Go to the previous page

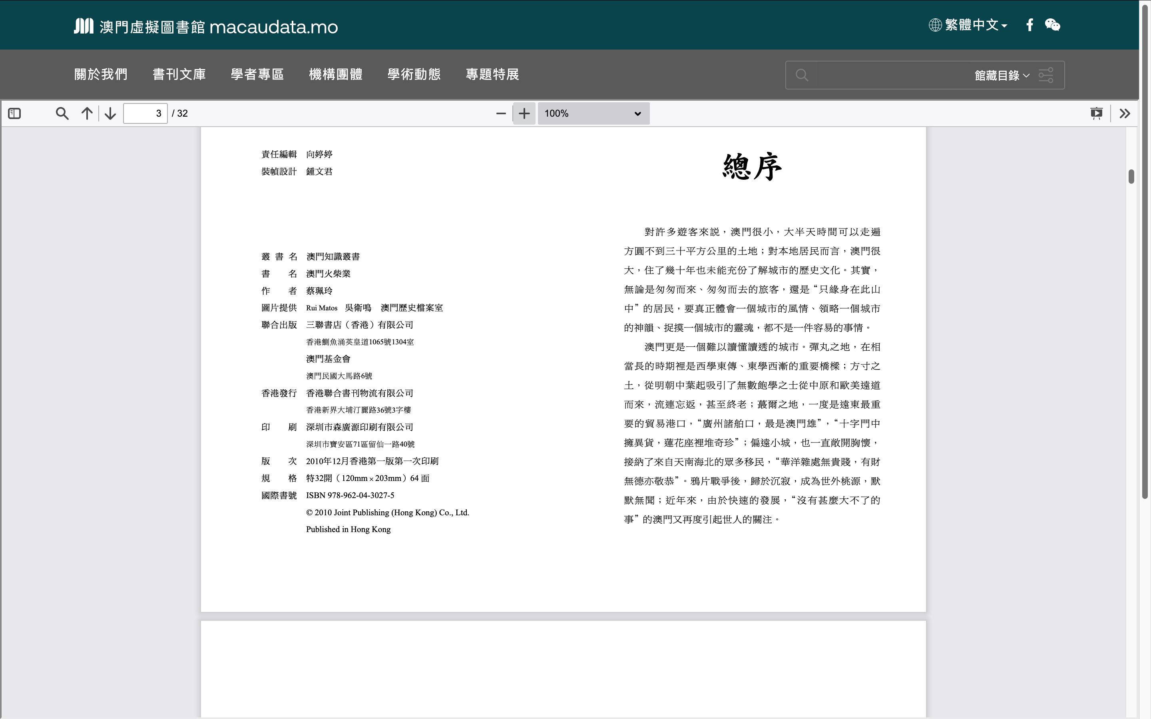point(87,113)
